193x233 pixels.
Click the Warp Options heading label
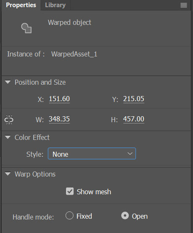coord(35,174)
